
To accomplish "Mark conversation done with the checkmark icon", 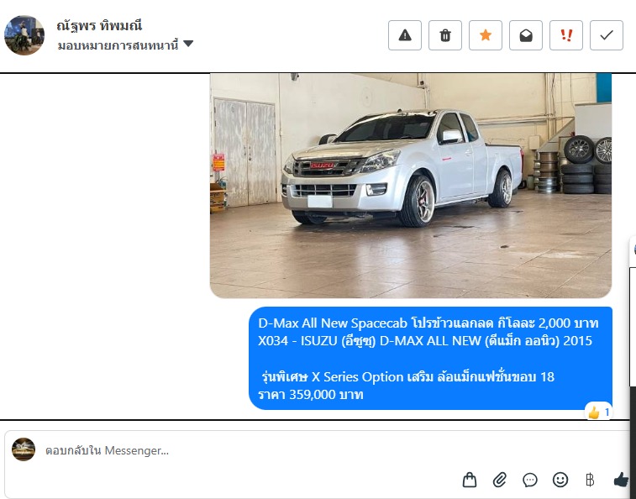I will (607, 35).
